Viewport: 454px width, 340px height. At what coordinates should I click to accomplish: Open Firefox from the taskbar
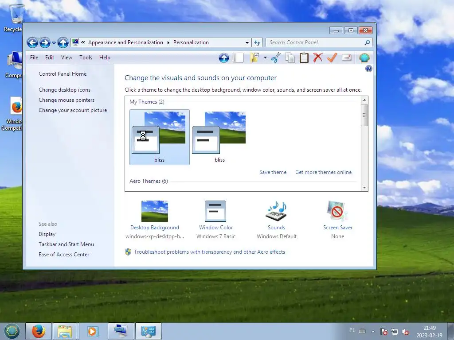[39, 331]
